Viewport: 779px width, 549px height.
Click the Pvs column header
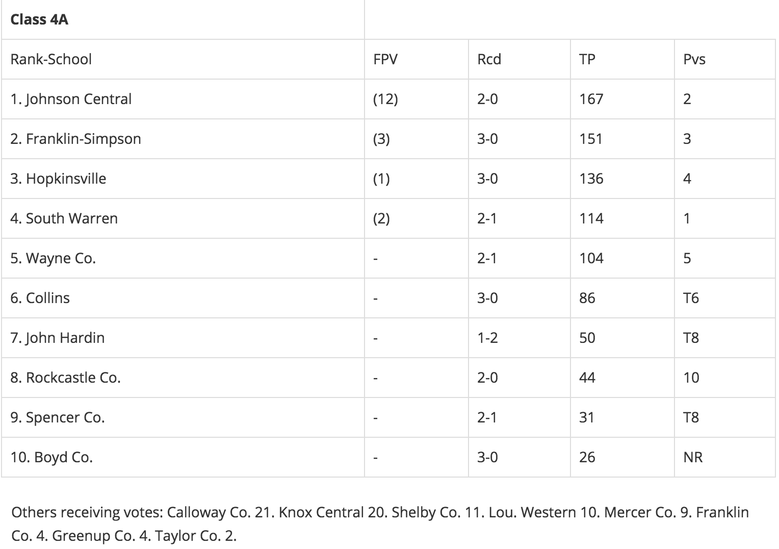tap(694, 59)
